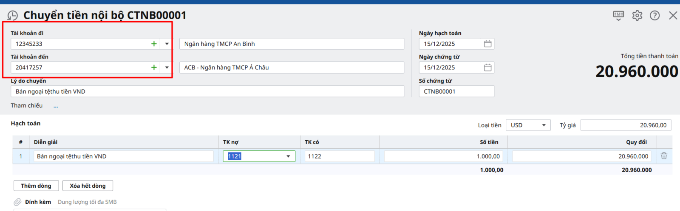Click the history clock icon beside title
The height and width of the screenshot is (211, 680).
(x=13, y=16)
